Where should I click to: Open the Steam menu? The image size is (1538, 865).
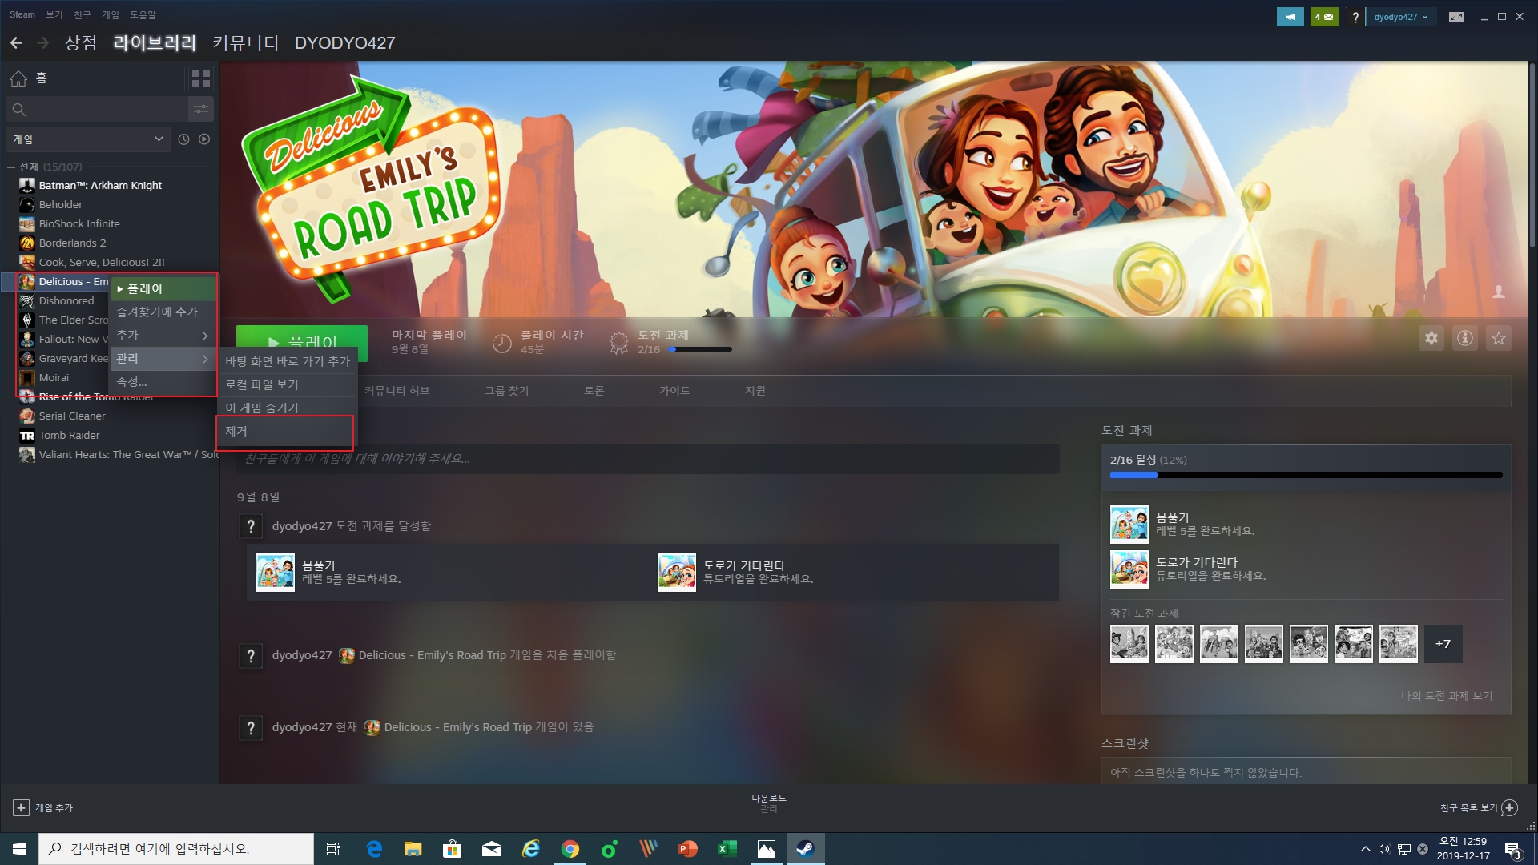(22, 14)
